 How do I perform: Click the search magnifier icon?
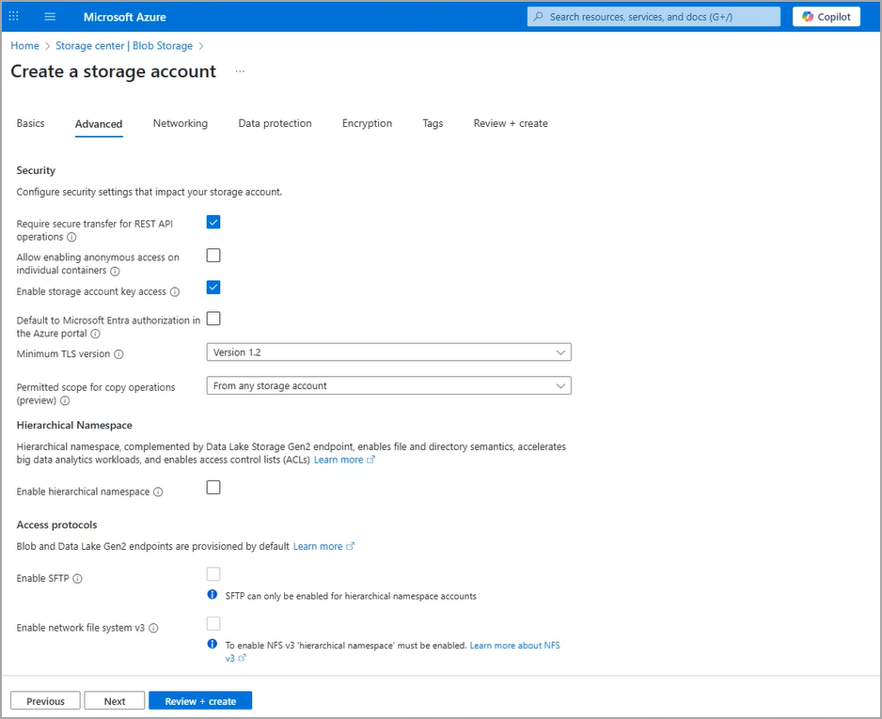coord(538,17)
